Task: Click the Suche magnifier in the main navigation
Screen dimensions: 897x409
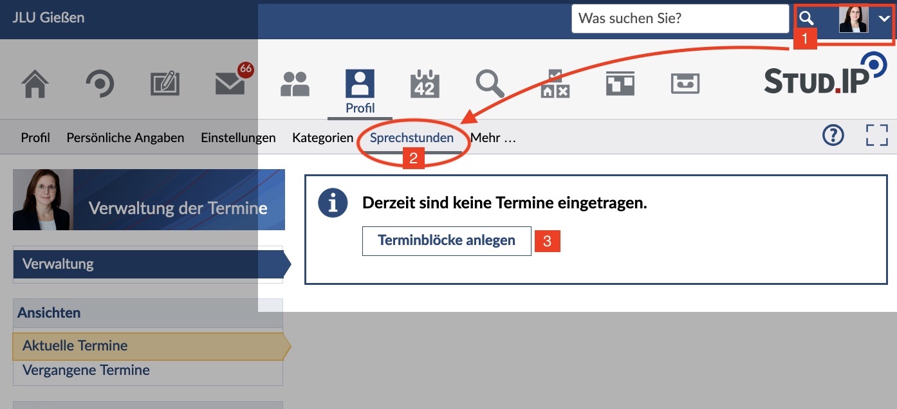Action: [x=490, y=84]
